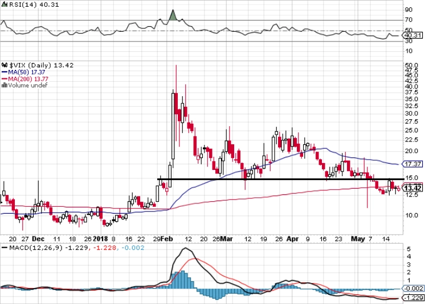Click the Dec label on date axis
The height and width of the screenshot is (304, 425).
click(38, 239)
